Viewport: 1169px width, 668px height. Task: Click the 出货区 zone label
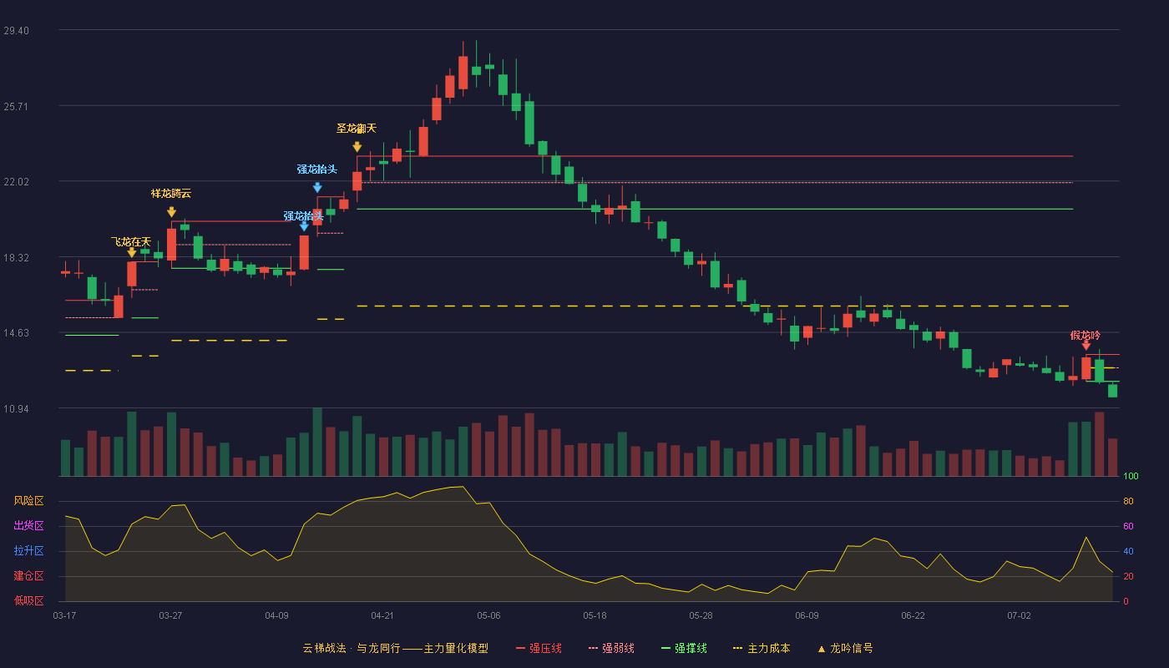click(28, 526)
